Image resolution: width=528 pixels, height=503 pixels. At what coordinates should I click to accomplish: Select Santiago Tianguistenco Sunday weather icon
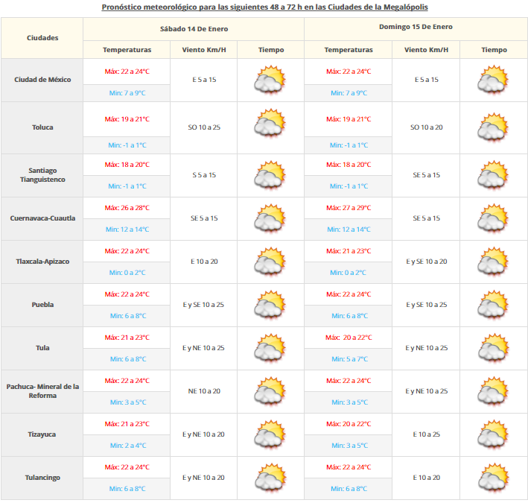point(493,175)
